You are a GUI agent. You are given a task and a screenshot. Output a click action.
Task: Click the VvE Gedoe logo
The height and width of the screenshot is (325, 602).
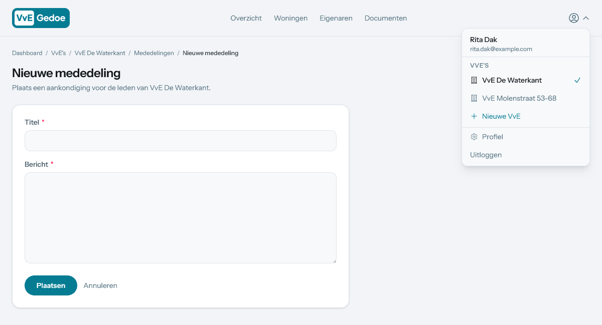point(41,18)
